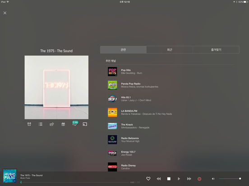Open The Knack station logo
249x186 pixels.
point(112,126)
